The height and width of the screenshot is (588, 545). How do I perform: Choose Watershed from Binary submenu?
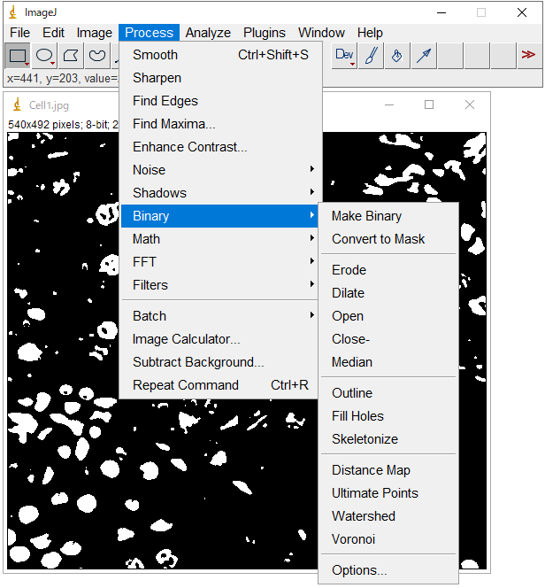(364, 516)
